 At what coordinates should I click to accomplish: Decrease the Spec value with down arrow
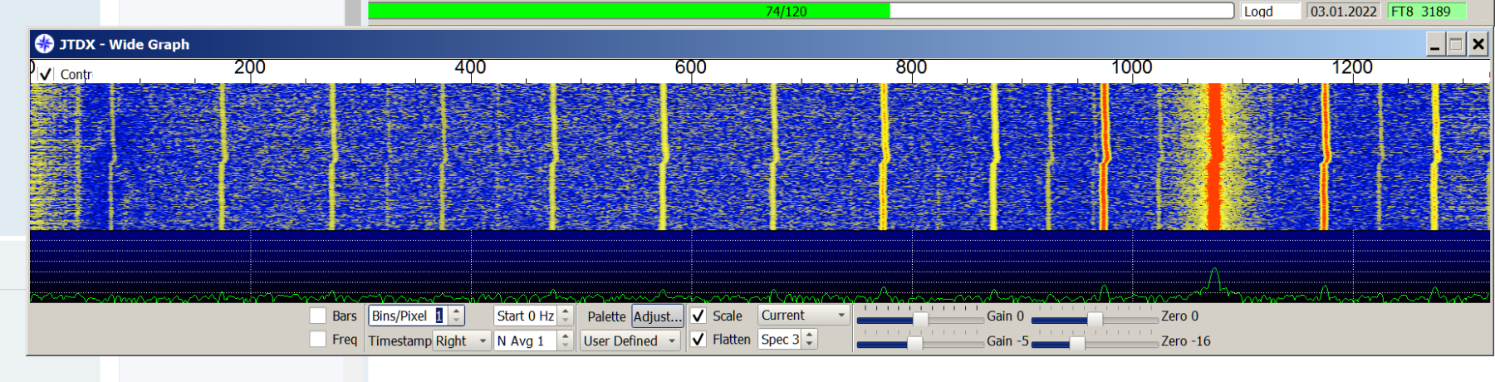point(810,344)
